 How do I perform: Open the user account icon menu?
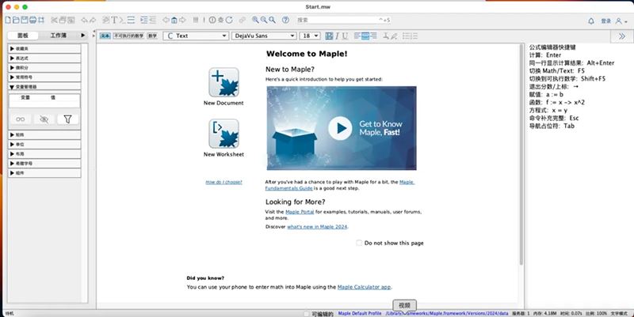pos(621,21)
